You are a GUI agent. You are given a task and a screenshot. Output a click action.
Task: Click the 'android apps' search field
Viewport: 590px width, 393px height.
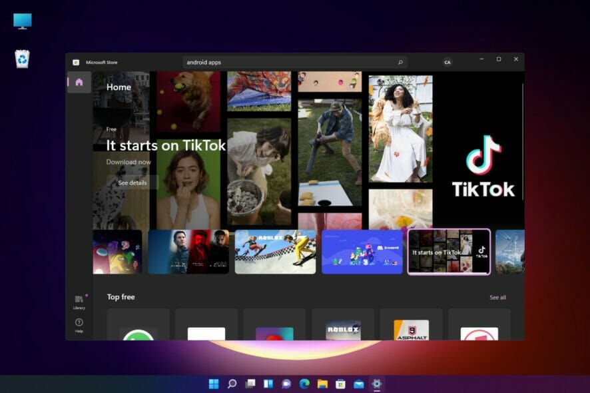[295, 62]
